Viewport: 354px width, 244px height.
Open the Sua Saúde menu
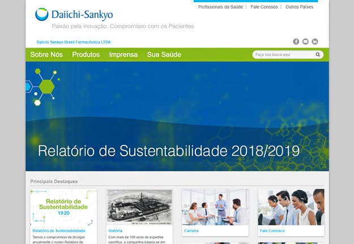164,54
